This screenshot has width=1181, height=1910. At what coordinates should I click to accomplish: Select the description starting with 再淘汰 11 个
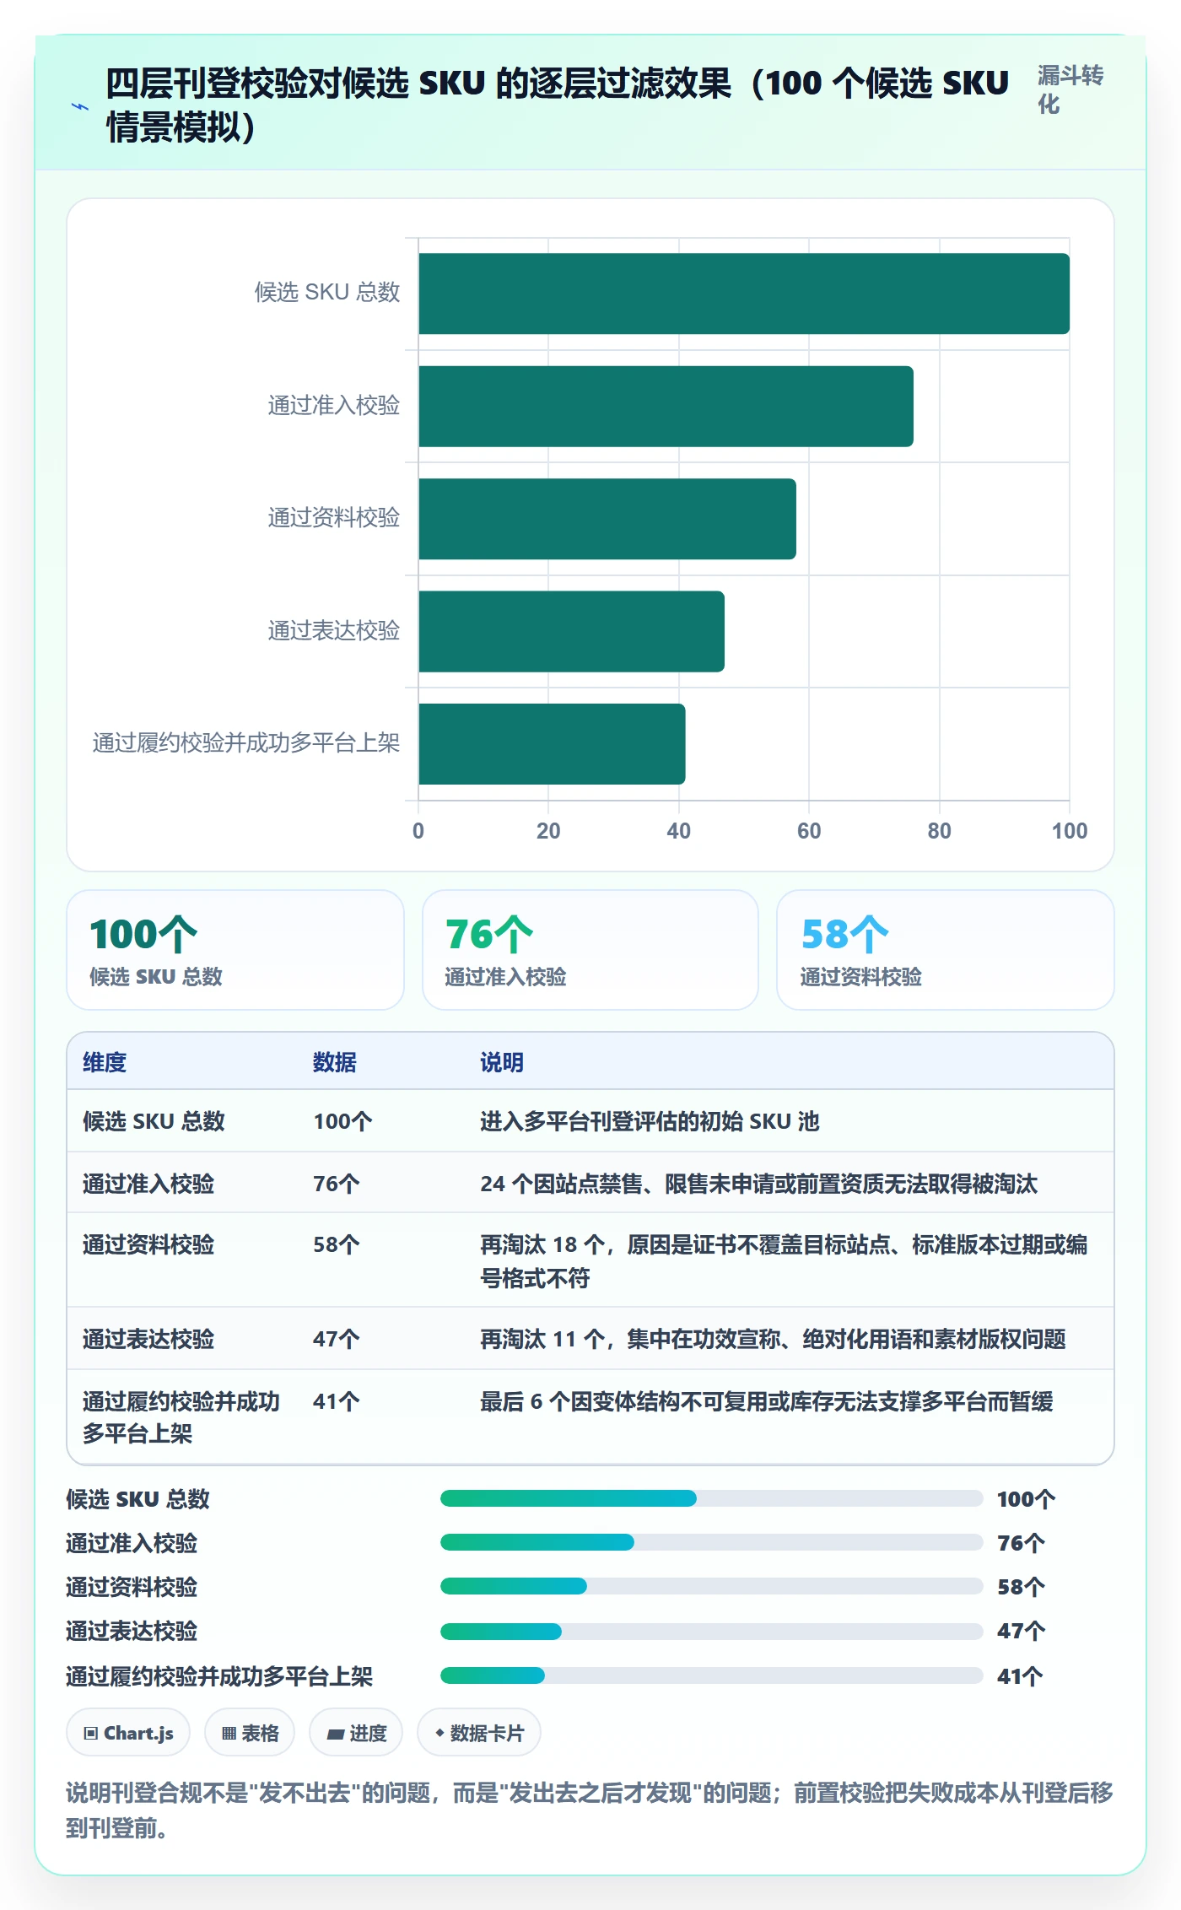(773, 1339)
